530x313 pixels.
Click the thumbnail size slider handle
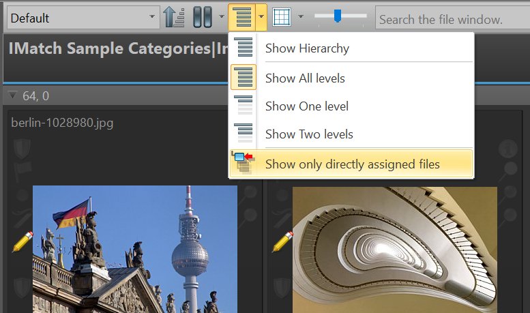(338, 16)
